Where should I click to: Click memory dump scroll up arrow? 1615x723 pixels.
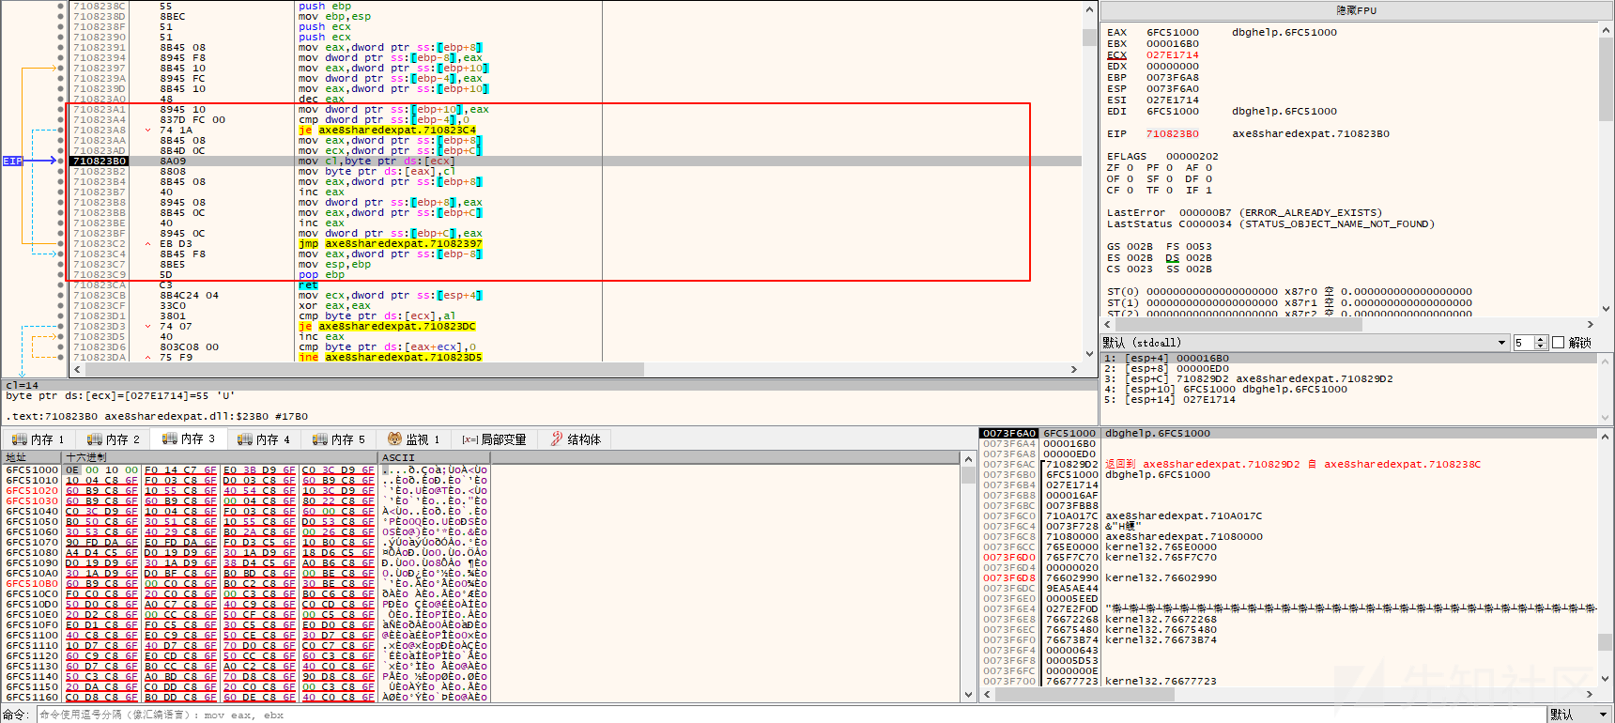[x=969, y=458]
